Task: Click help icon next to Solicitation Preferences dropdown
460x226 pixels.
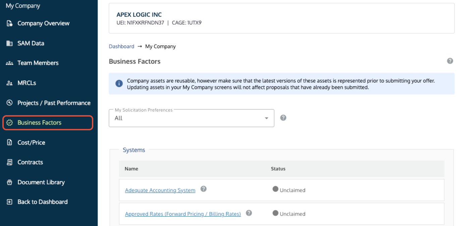Action: (x=283, y=118)
